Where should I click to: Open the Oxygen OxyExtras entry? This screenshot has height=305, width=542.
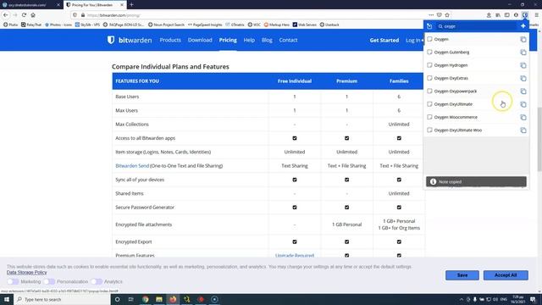pos(451,79)
